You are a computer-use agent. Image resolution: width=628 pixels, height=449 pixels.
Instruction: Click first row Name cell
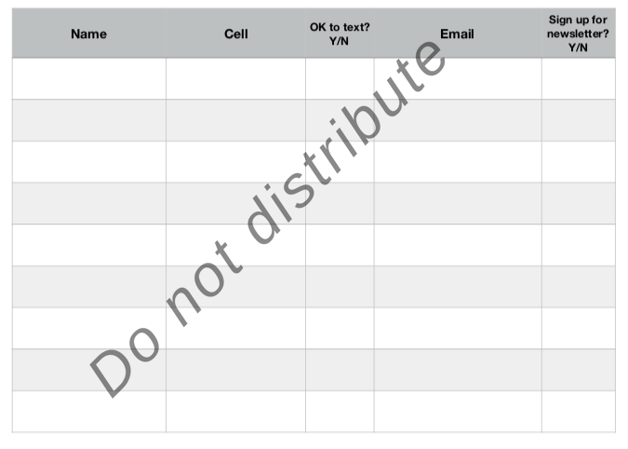[x=89, y=78]
